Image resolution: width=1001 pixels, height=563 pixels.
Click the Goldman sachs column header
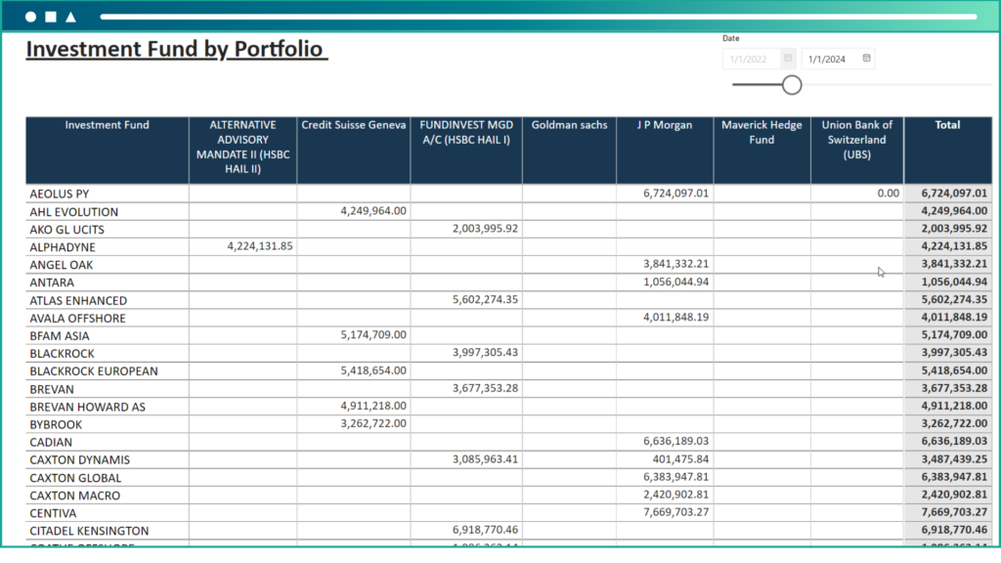[569, 125]
